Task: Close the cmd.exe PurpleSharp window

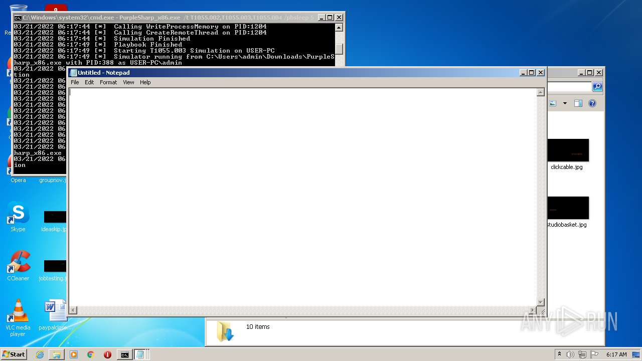Action: 339,18
